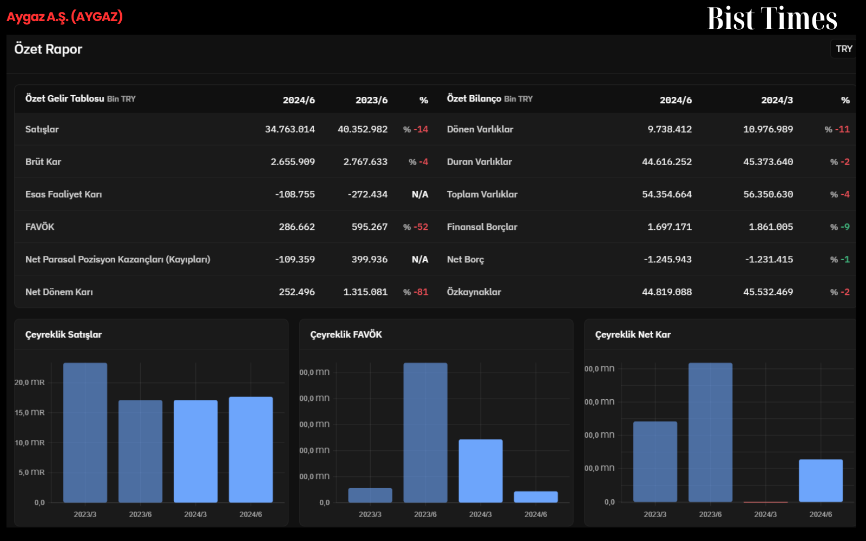Viewport: 866px width, 541px height.
Task: Click Net Borç value -1.245.943
Action: (x=668, y=259)
